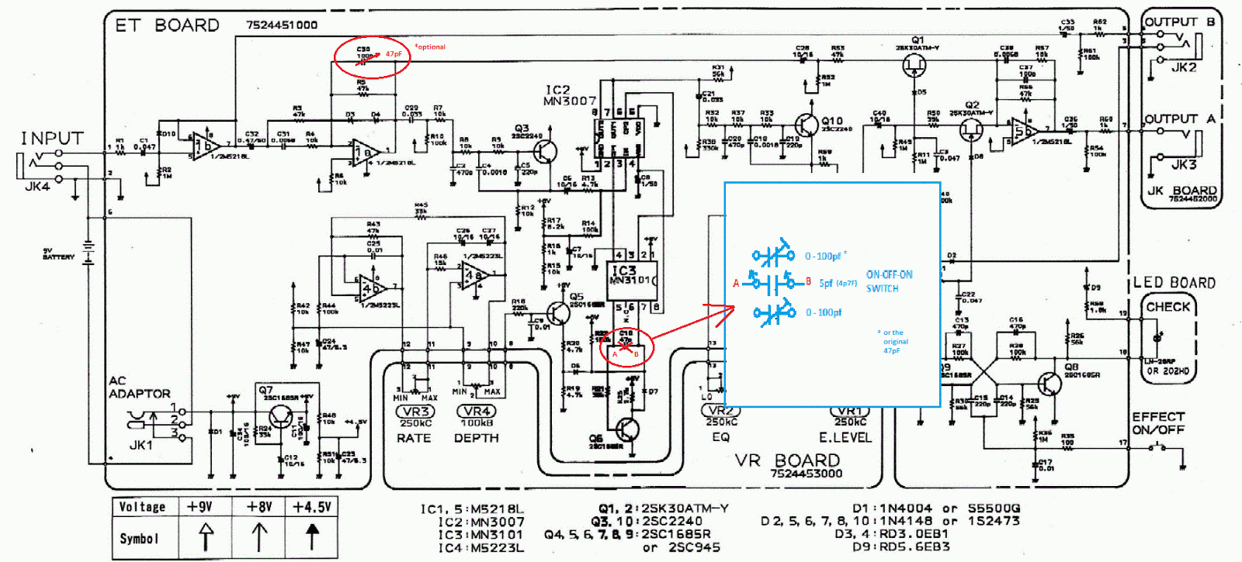Click the ET BOARD title

tap(167, 26)
